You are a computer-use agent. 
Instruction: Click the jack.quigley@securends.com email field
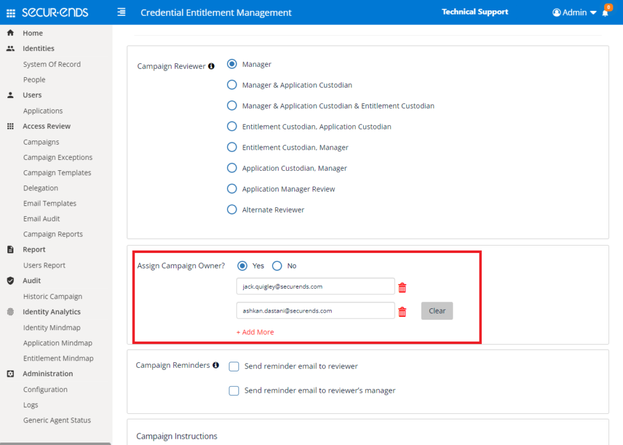point(316,286)
